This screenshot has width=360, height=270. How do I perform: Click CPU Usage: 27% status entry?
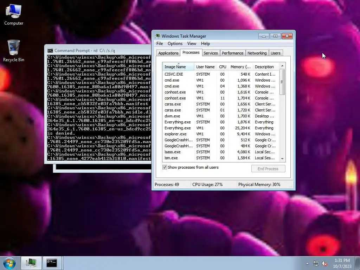coord(207,185)
